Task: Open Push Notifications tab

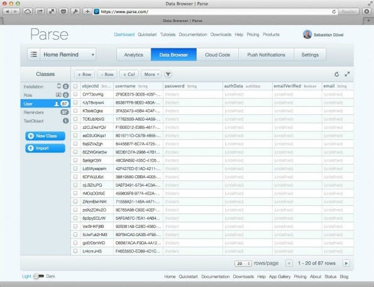Action: tap(266, 55)
